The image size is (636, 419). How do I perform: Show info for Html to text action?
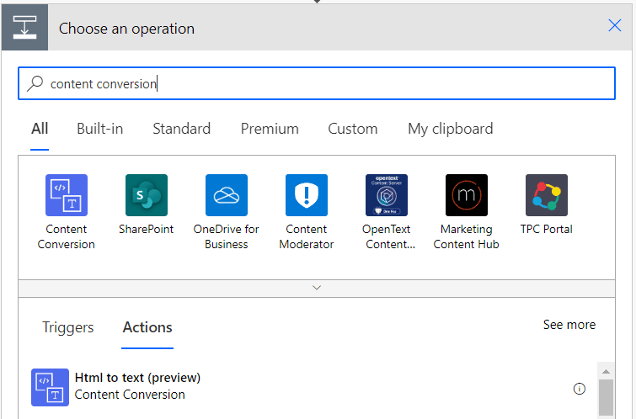pyautogui.click(x=580, y=389)
